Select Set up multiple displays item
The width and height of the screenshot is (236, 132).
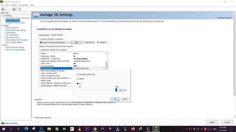(14, 43)
